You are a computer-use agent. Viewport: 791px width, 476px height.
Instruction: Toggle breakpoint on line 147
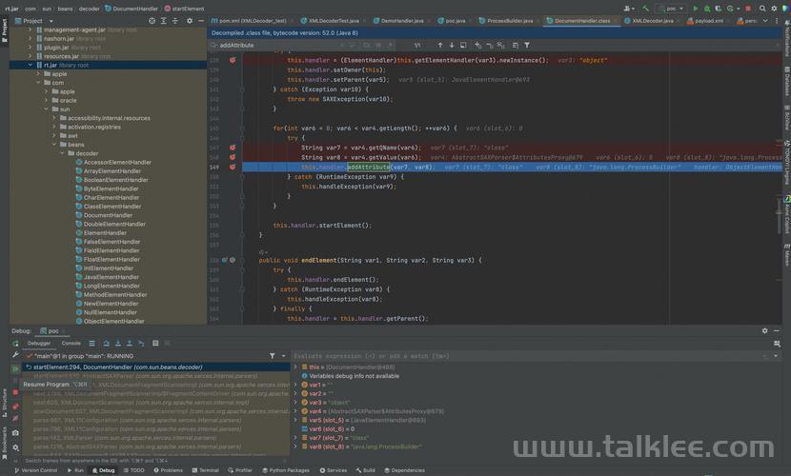(233, 148)
